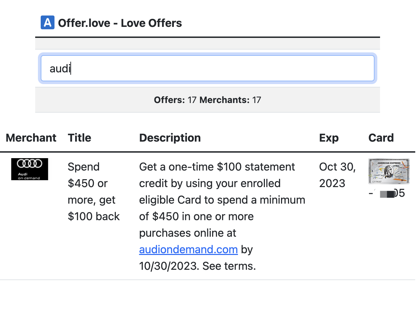Screen dimensions: 418x328
Task: Click the 'Get a one-time $100 statement' description text
Action: tap(217, 167)
